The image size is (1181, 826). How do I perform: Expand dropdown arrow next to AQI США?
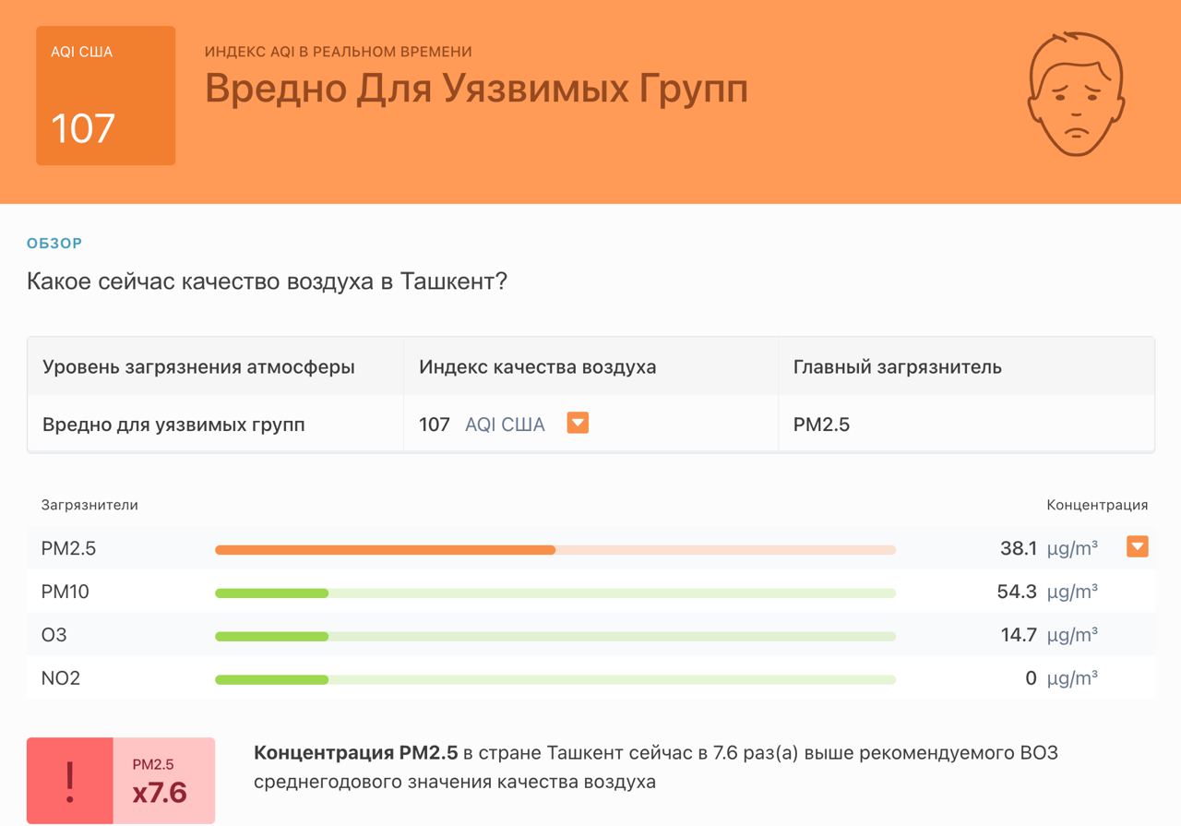point(578,423)
